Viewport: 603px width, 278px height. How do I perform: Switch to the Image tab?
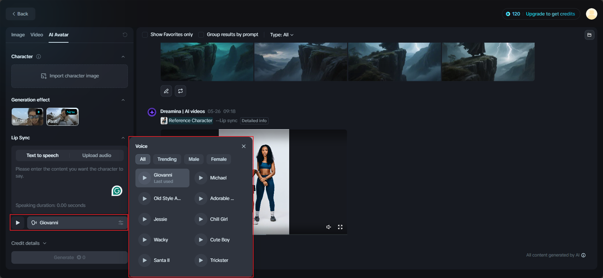(x=18, y=35)
